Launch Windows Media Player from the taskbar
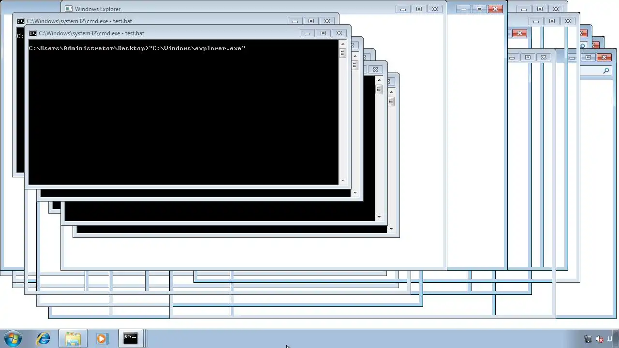 click(102, 338)
